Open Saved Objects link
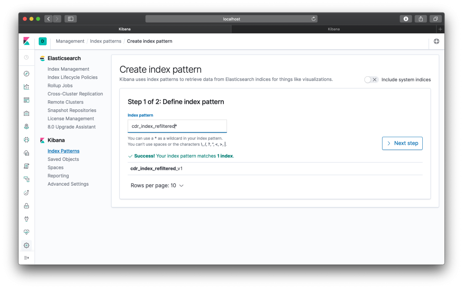Image resolution: width=463 pixels, height=289 pixels. 63,159
